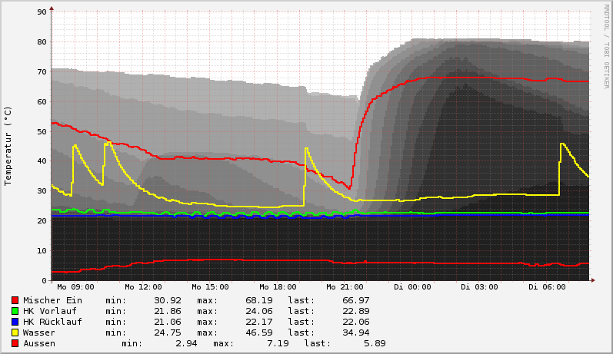Click the 90 tick label on the Y axis
This screenshot has height=354, width=613.
tap(42, 12)
